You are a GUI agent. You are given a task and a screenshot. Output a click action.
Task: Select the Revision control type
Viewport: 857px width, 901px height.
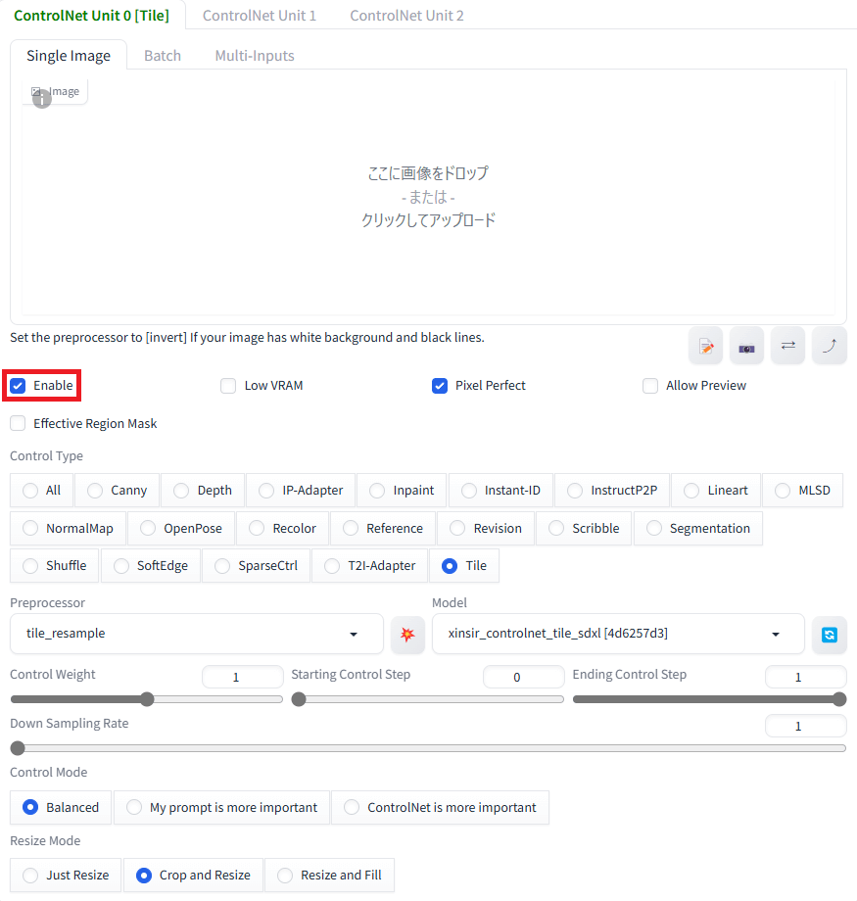point(486,528)
